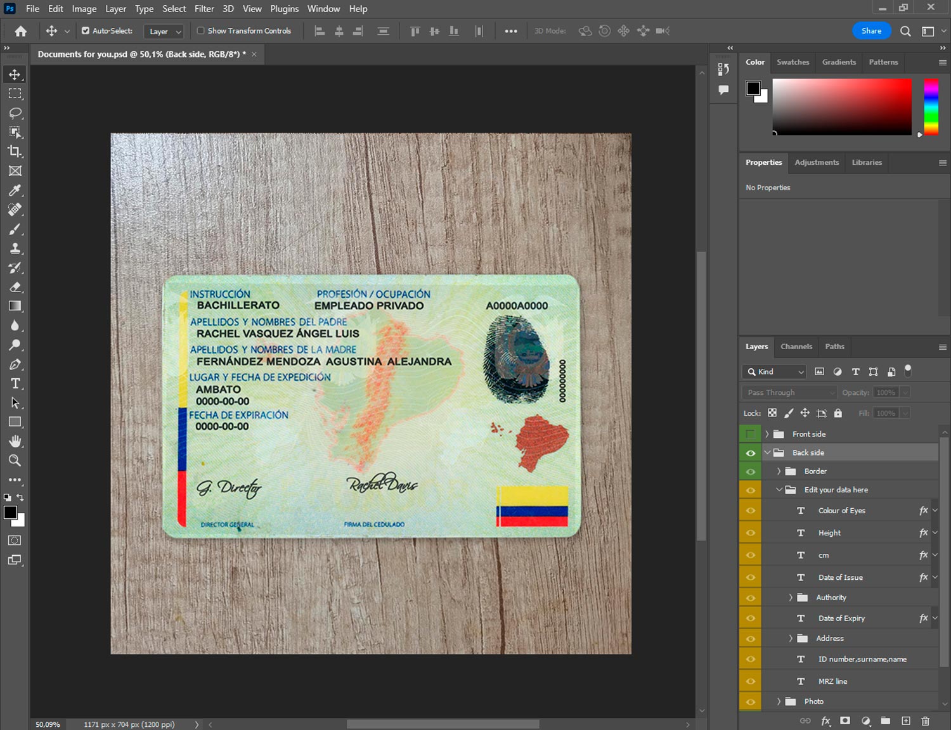Enable Show Transform Controls checkbox

(x=200, y=30)
